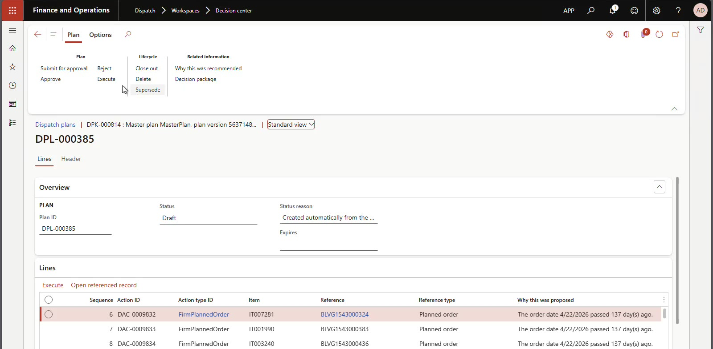Open Why this was recommended

[x=208, y=68]
